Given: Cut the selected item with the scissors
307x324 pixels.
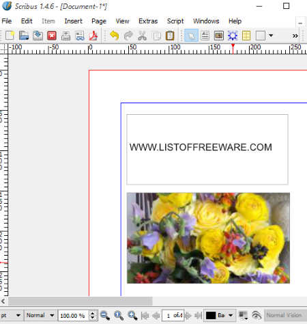Looking at the screenshot, I should pos(143,36).
